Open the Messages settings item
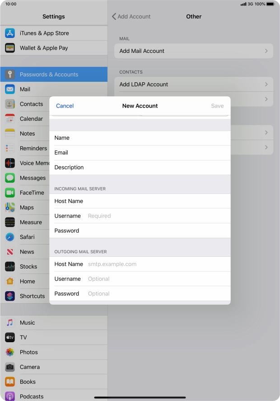This screenshot has height=401, width=280. [33, 178]
